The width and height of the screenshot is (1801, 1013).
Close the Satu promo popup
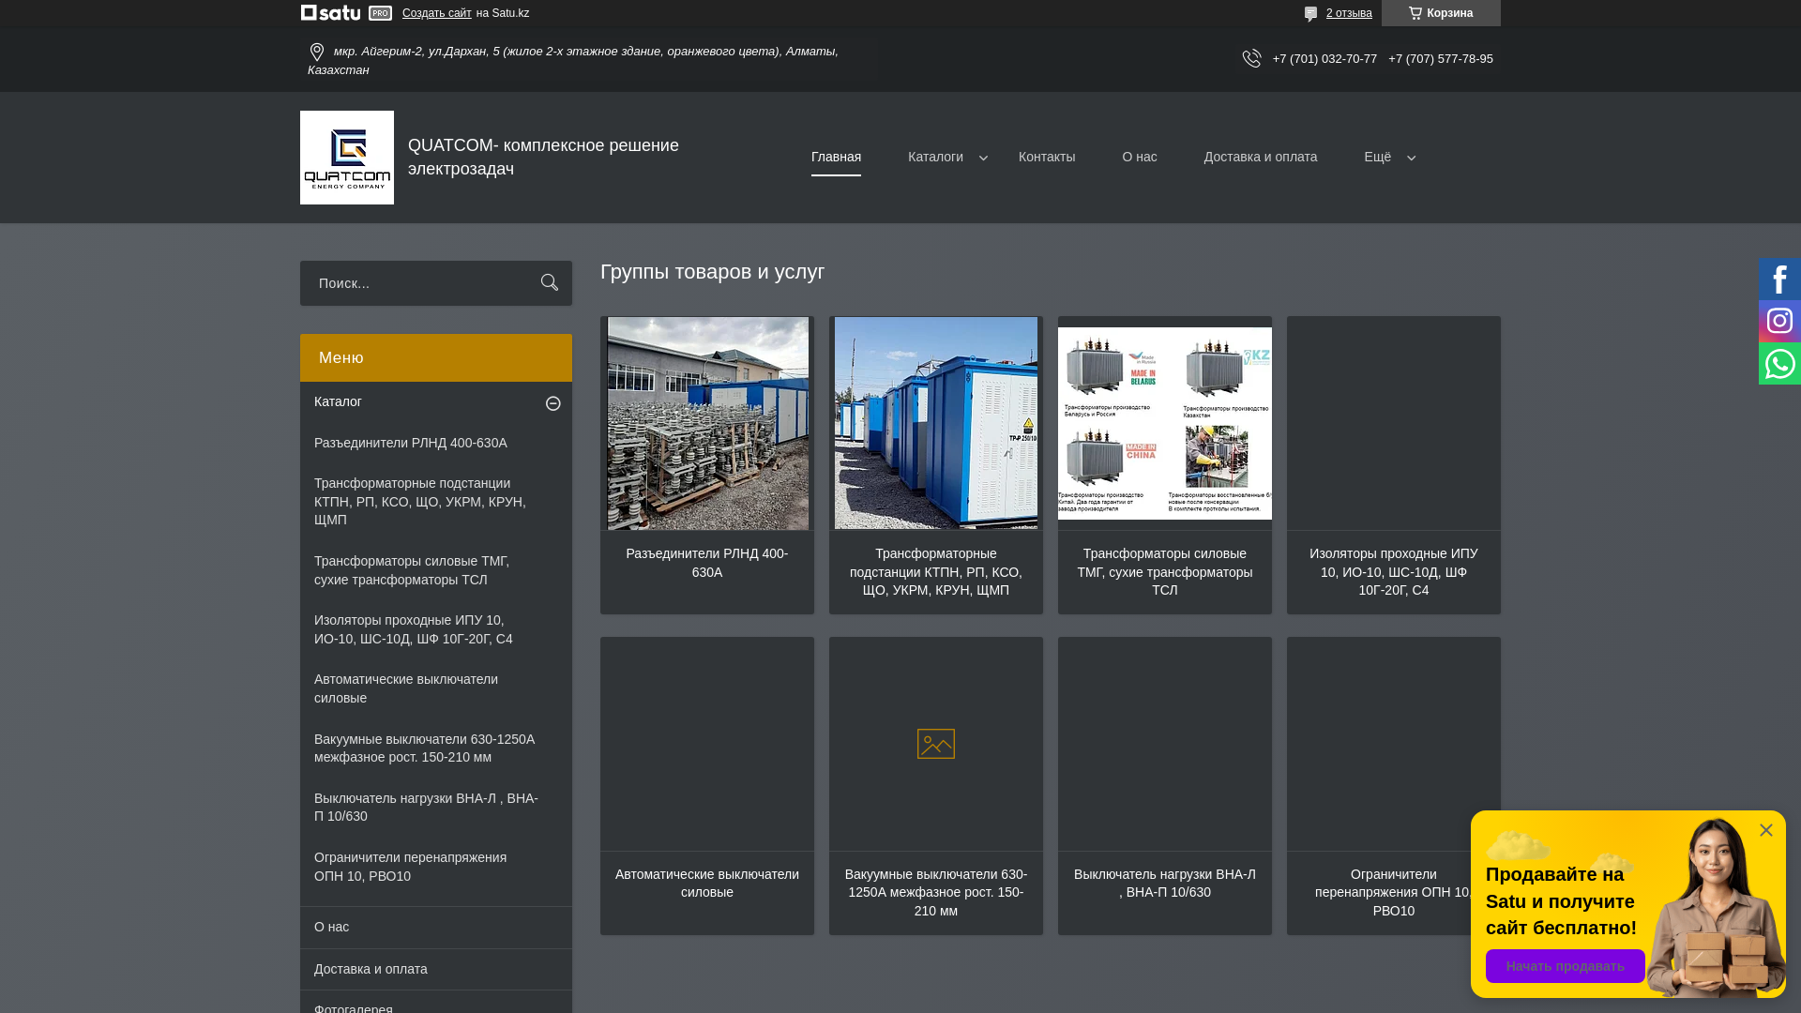point(1765,830)
